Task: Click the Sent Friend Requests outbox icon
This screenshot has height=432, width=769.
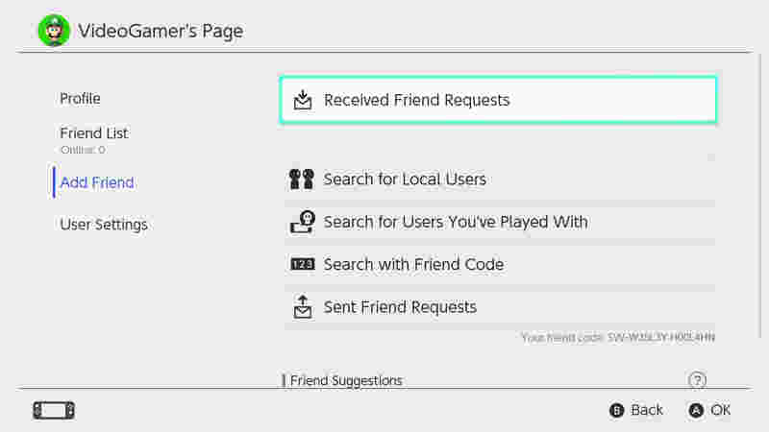Action: point(303,307)
